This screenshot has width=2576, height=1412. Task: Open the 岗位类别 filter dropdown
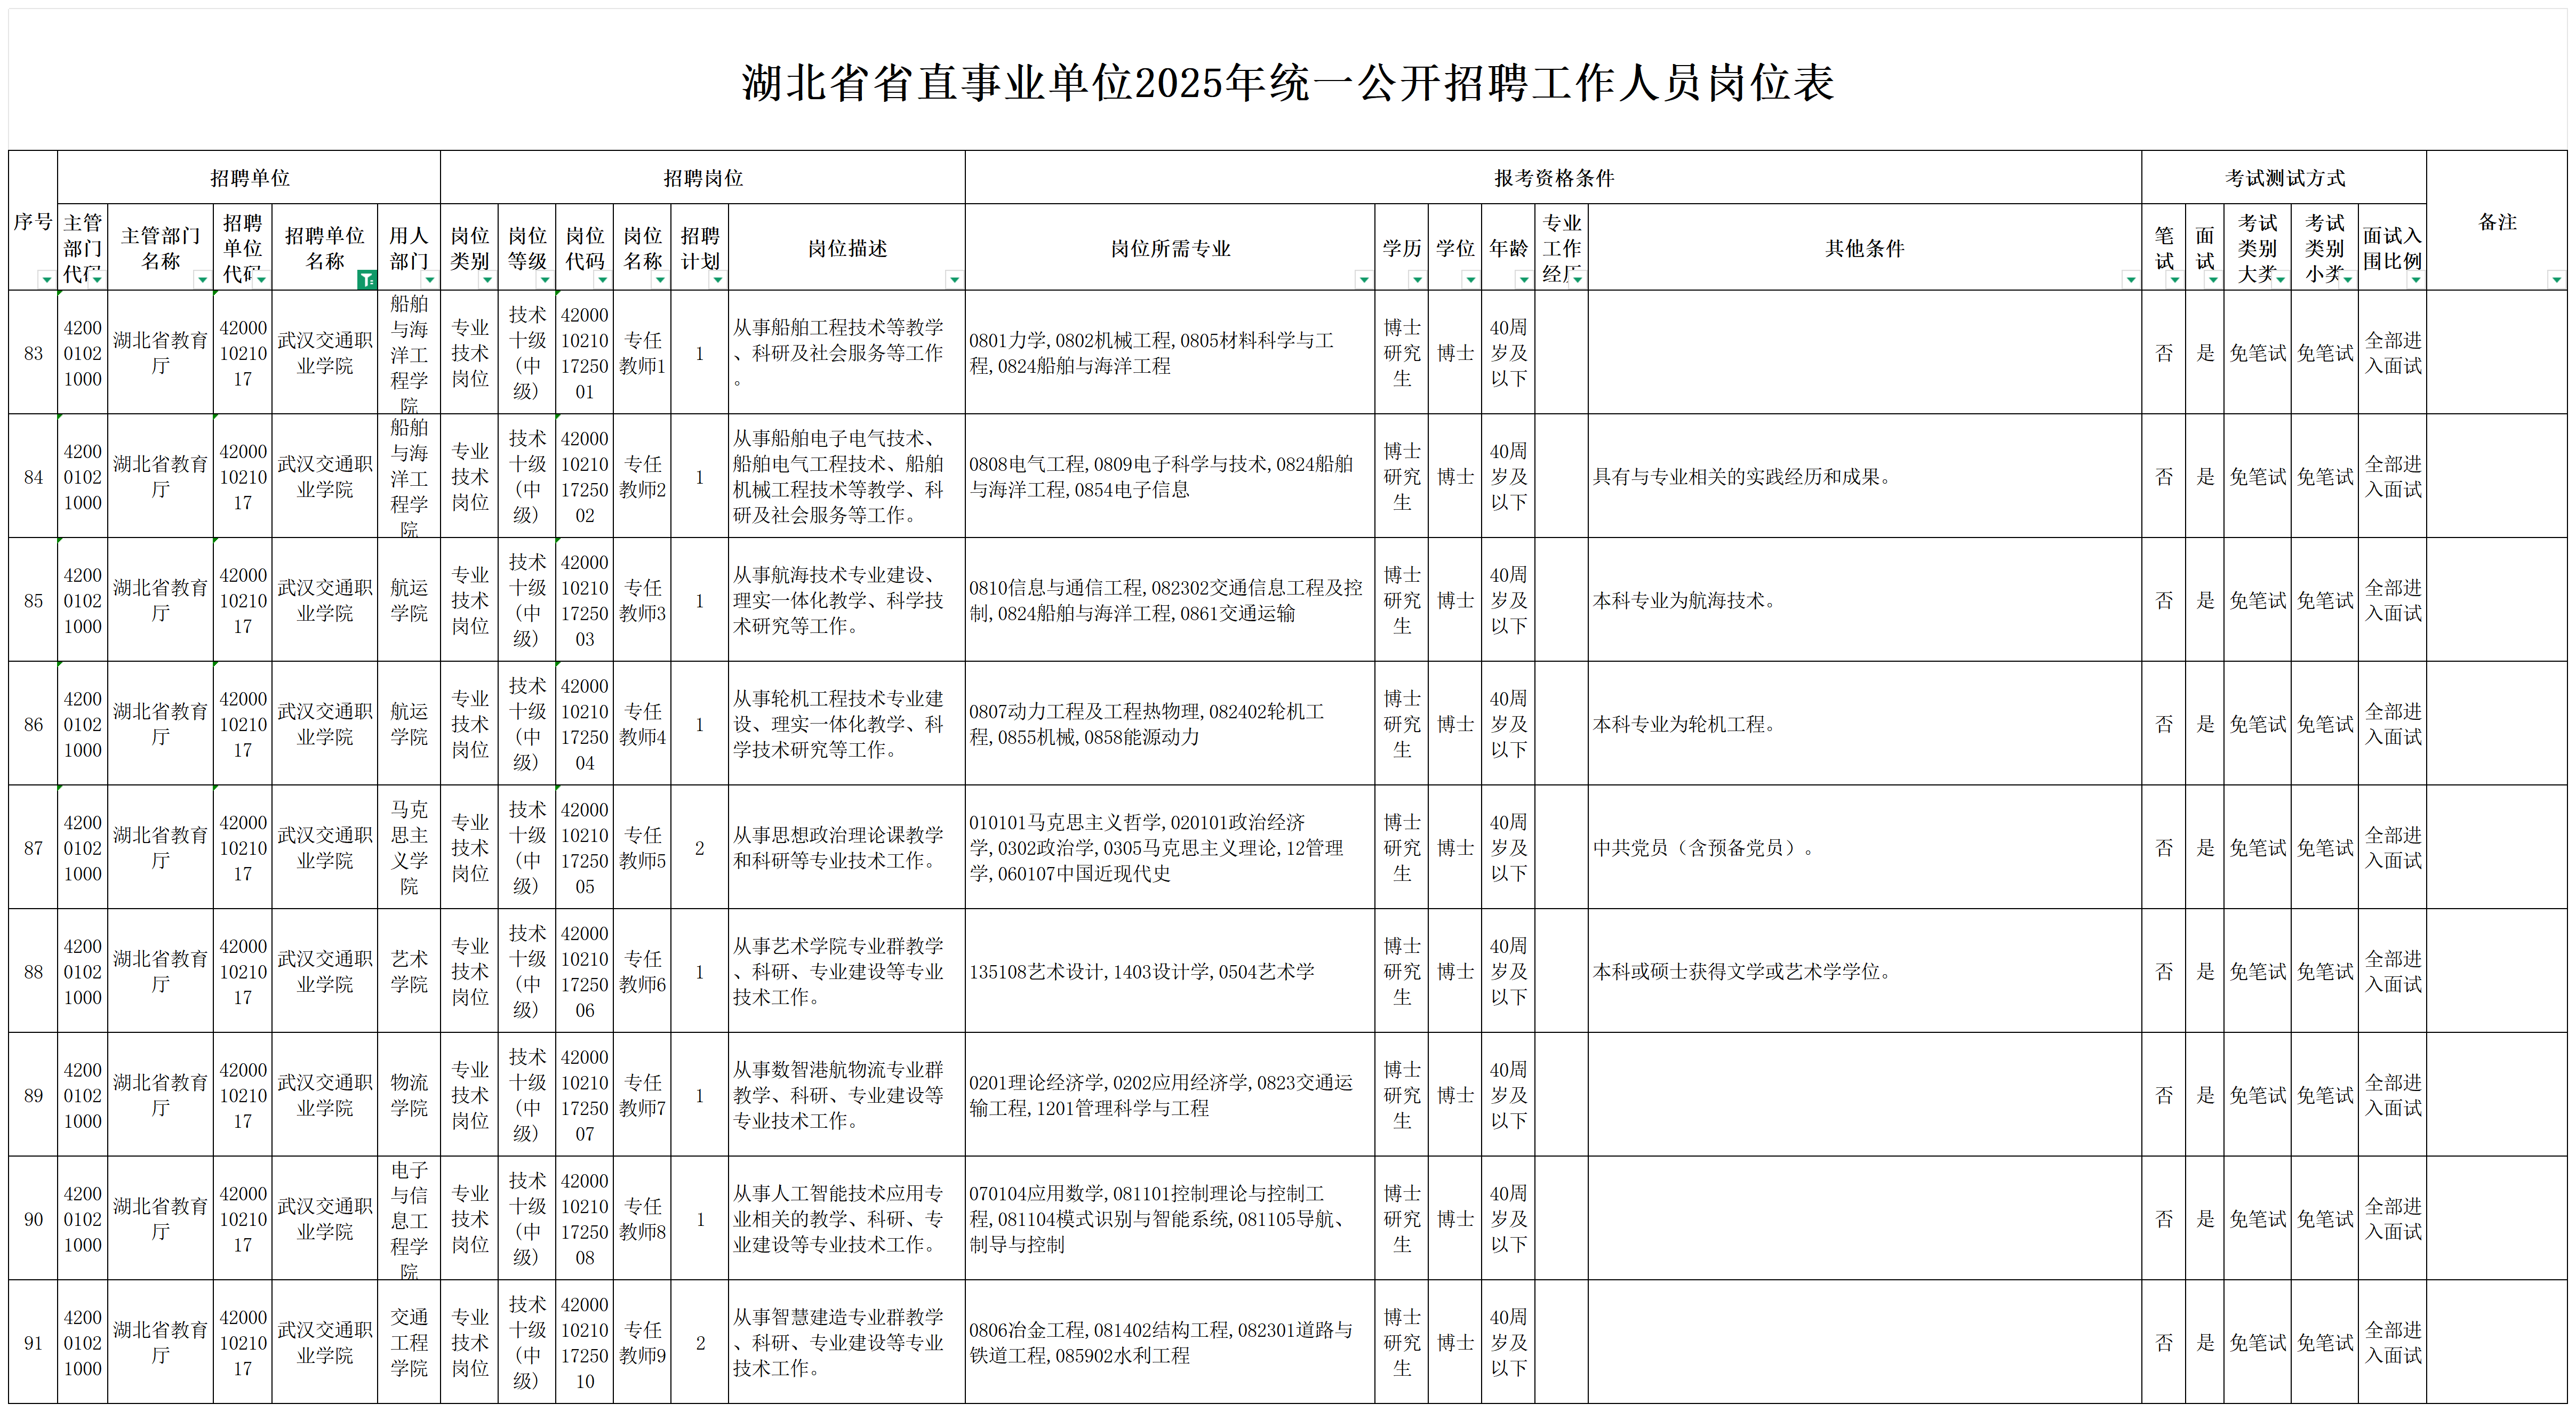click(x=487, y=280)
